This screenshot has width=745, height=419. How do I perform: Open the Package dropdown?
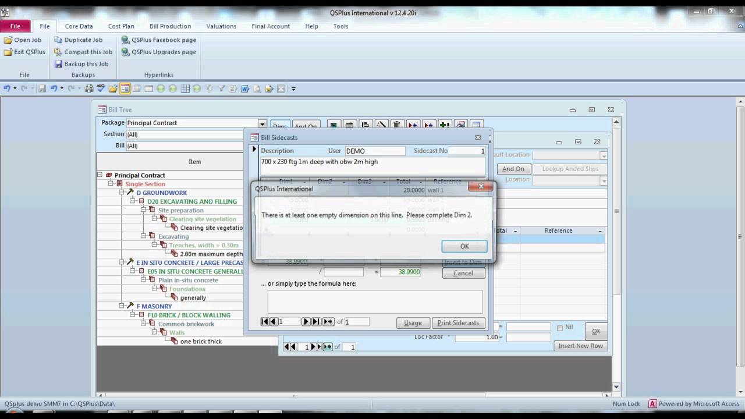click(262, 123)
